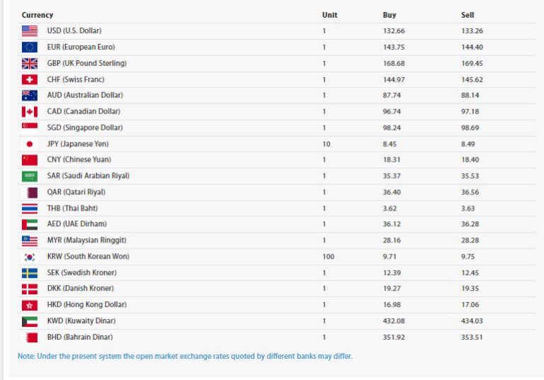
Task: Click the Unit column header
Action: (329, 15)
